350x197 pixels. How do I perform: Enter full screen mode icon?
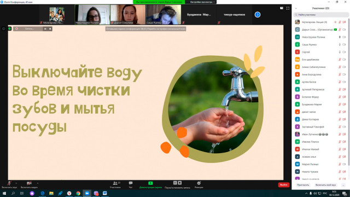click(288, 8)
